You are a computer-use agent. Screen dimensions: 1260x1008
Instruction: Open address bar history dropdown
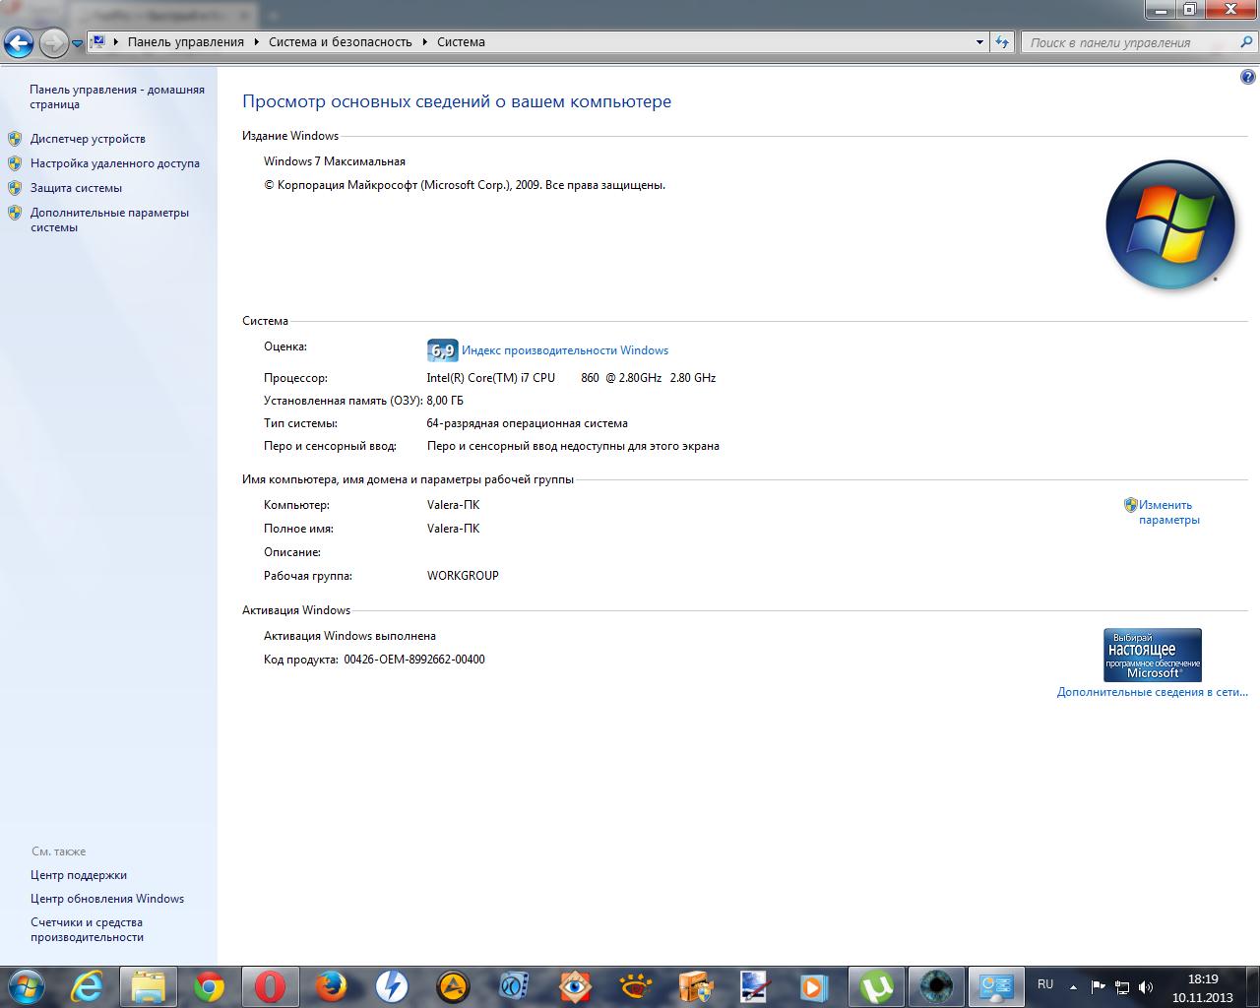(x=978, y=42)
